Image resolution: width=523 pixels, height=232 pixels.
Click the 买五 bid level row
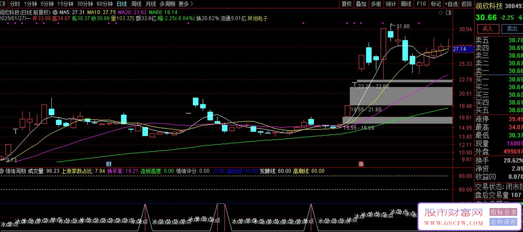click(x=498, y=110)
